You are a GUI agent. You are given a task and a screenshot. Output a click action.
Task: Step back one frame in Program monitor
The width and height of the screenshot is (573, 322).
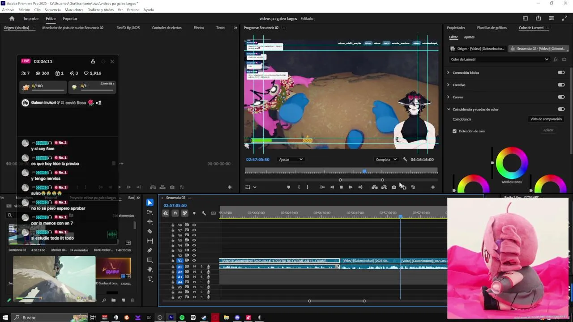[x=332, y=187]
